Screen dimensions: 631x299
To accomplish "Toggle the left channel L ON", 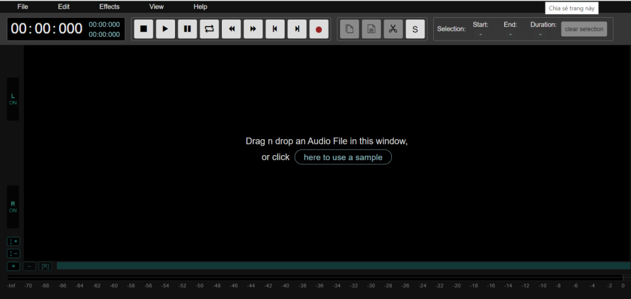I will click(x=13, y=99).
